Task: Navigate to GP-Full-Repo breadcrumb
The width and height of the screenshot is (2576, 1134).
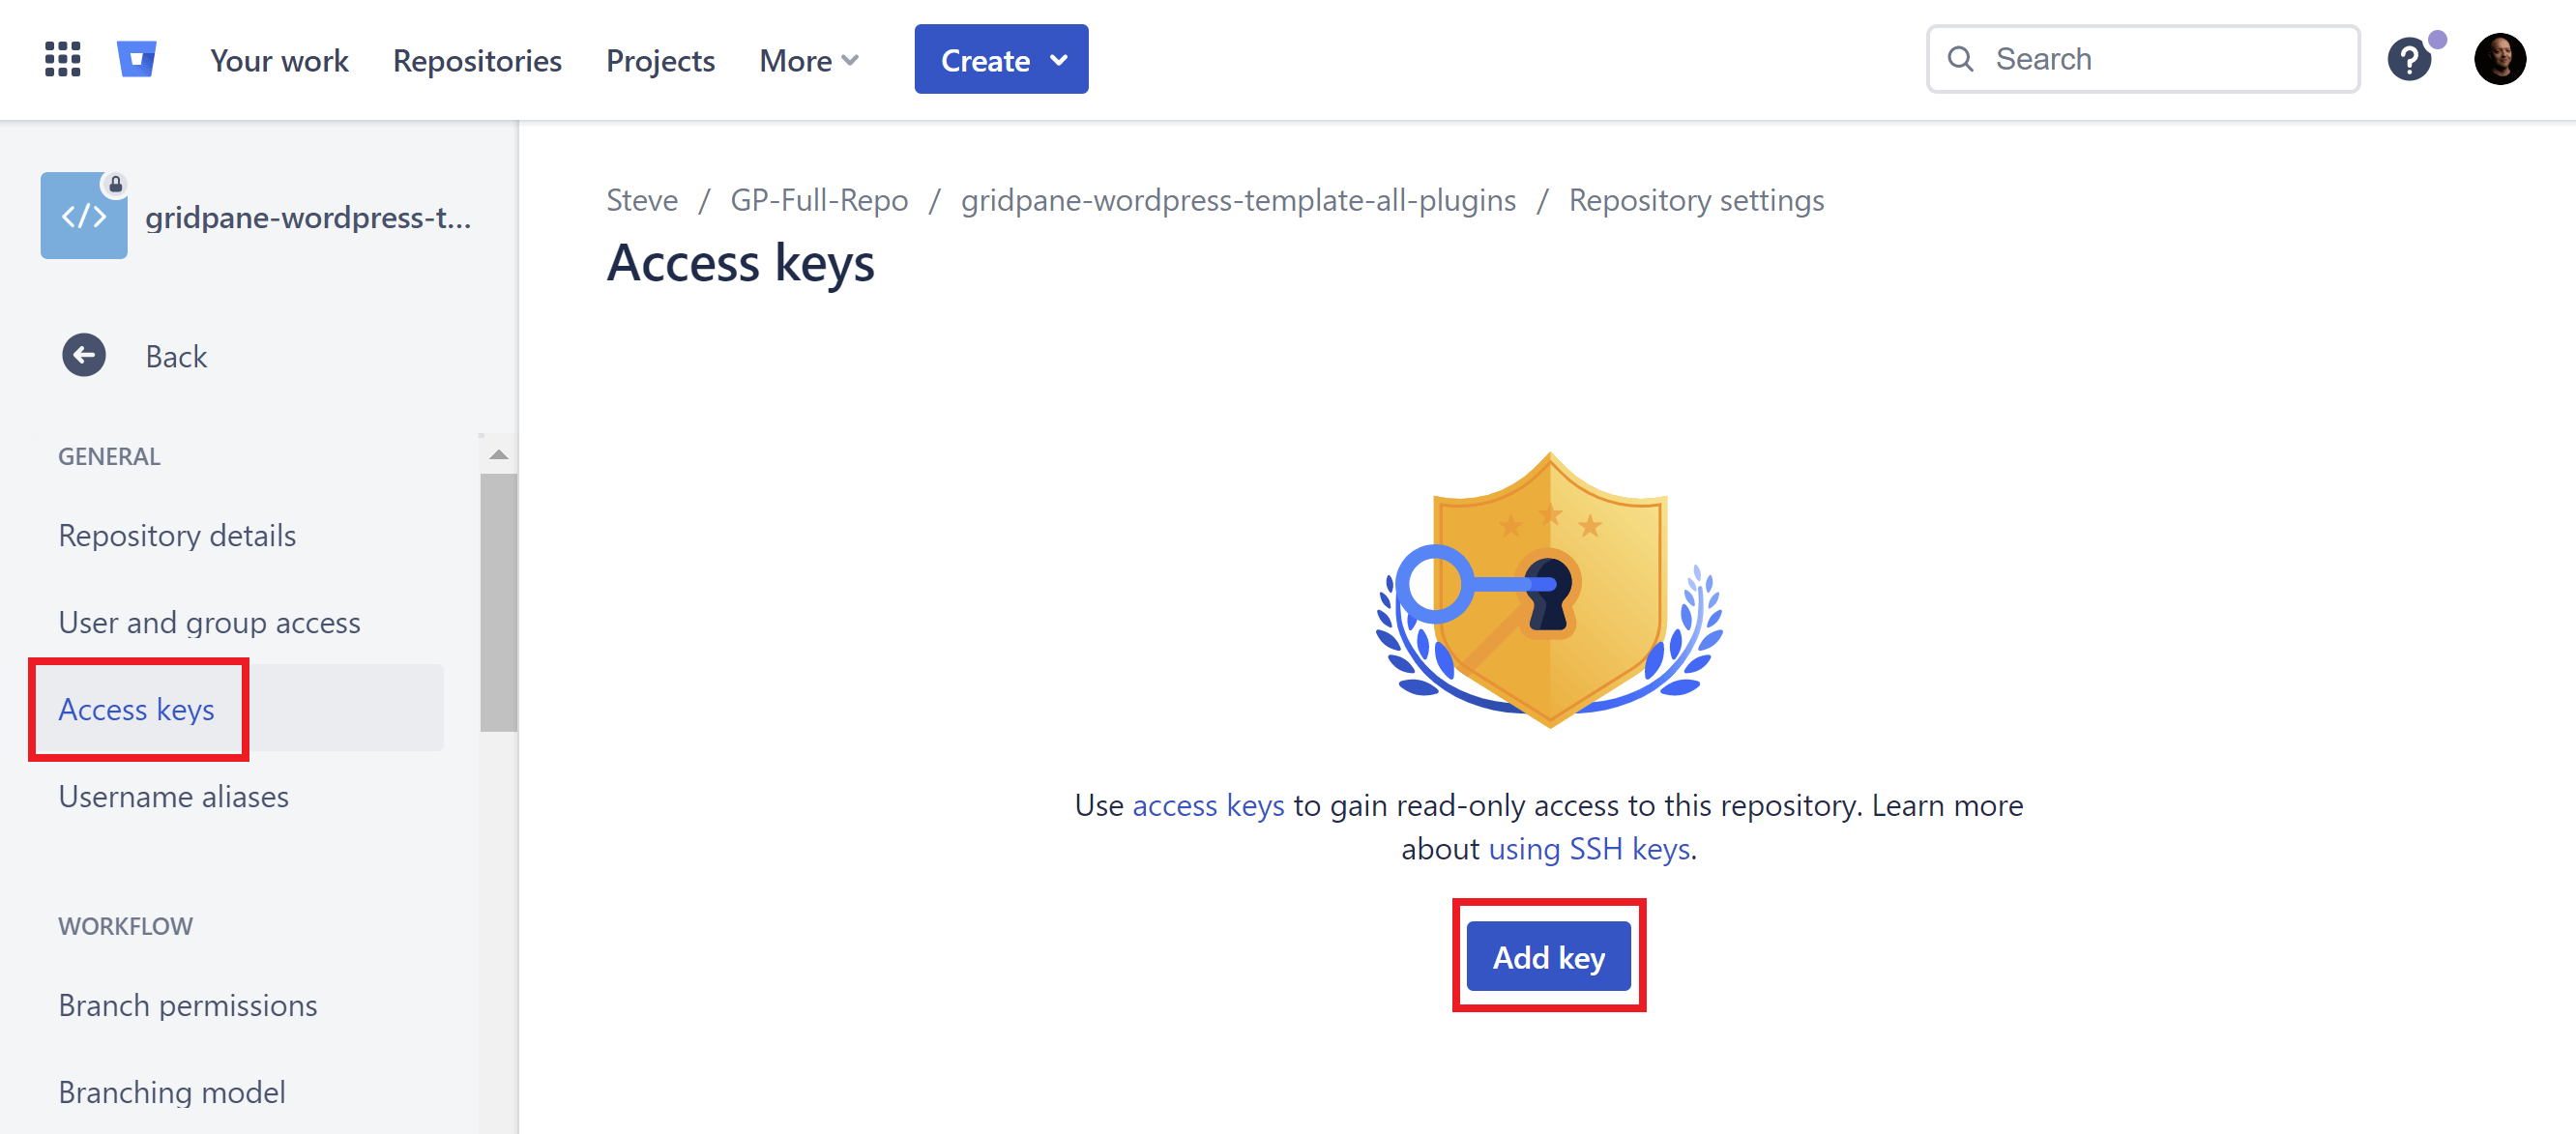Action: [x=819, y=200]
